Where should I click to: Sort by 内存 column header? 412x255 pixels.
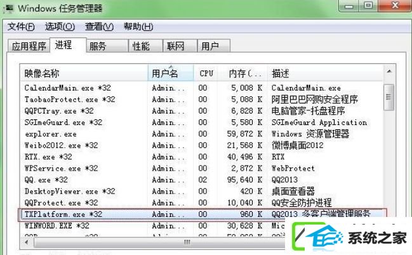[x=243, y=73]
